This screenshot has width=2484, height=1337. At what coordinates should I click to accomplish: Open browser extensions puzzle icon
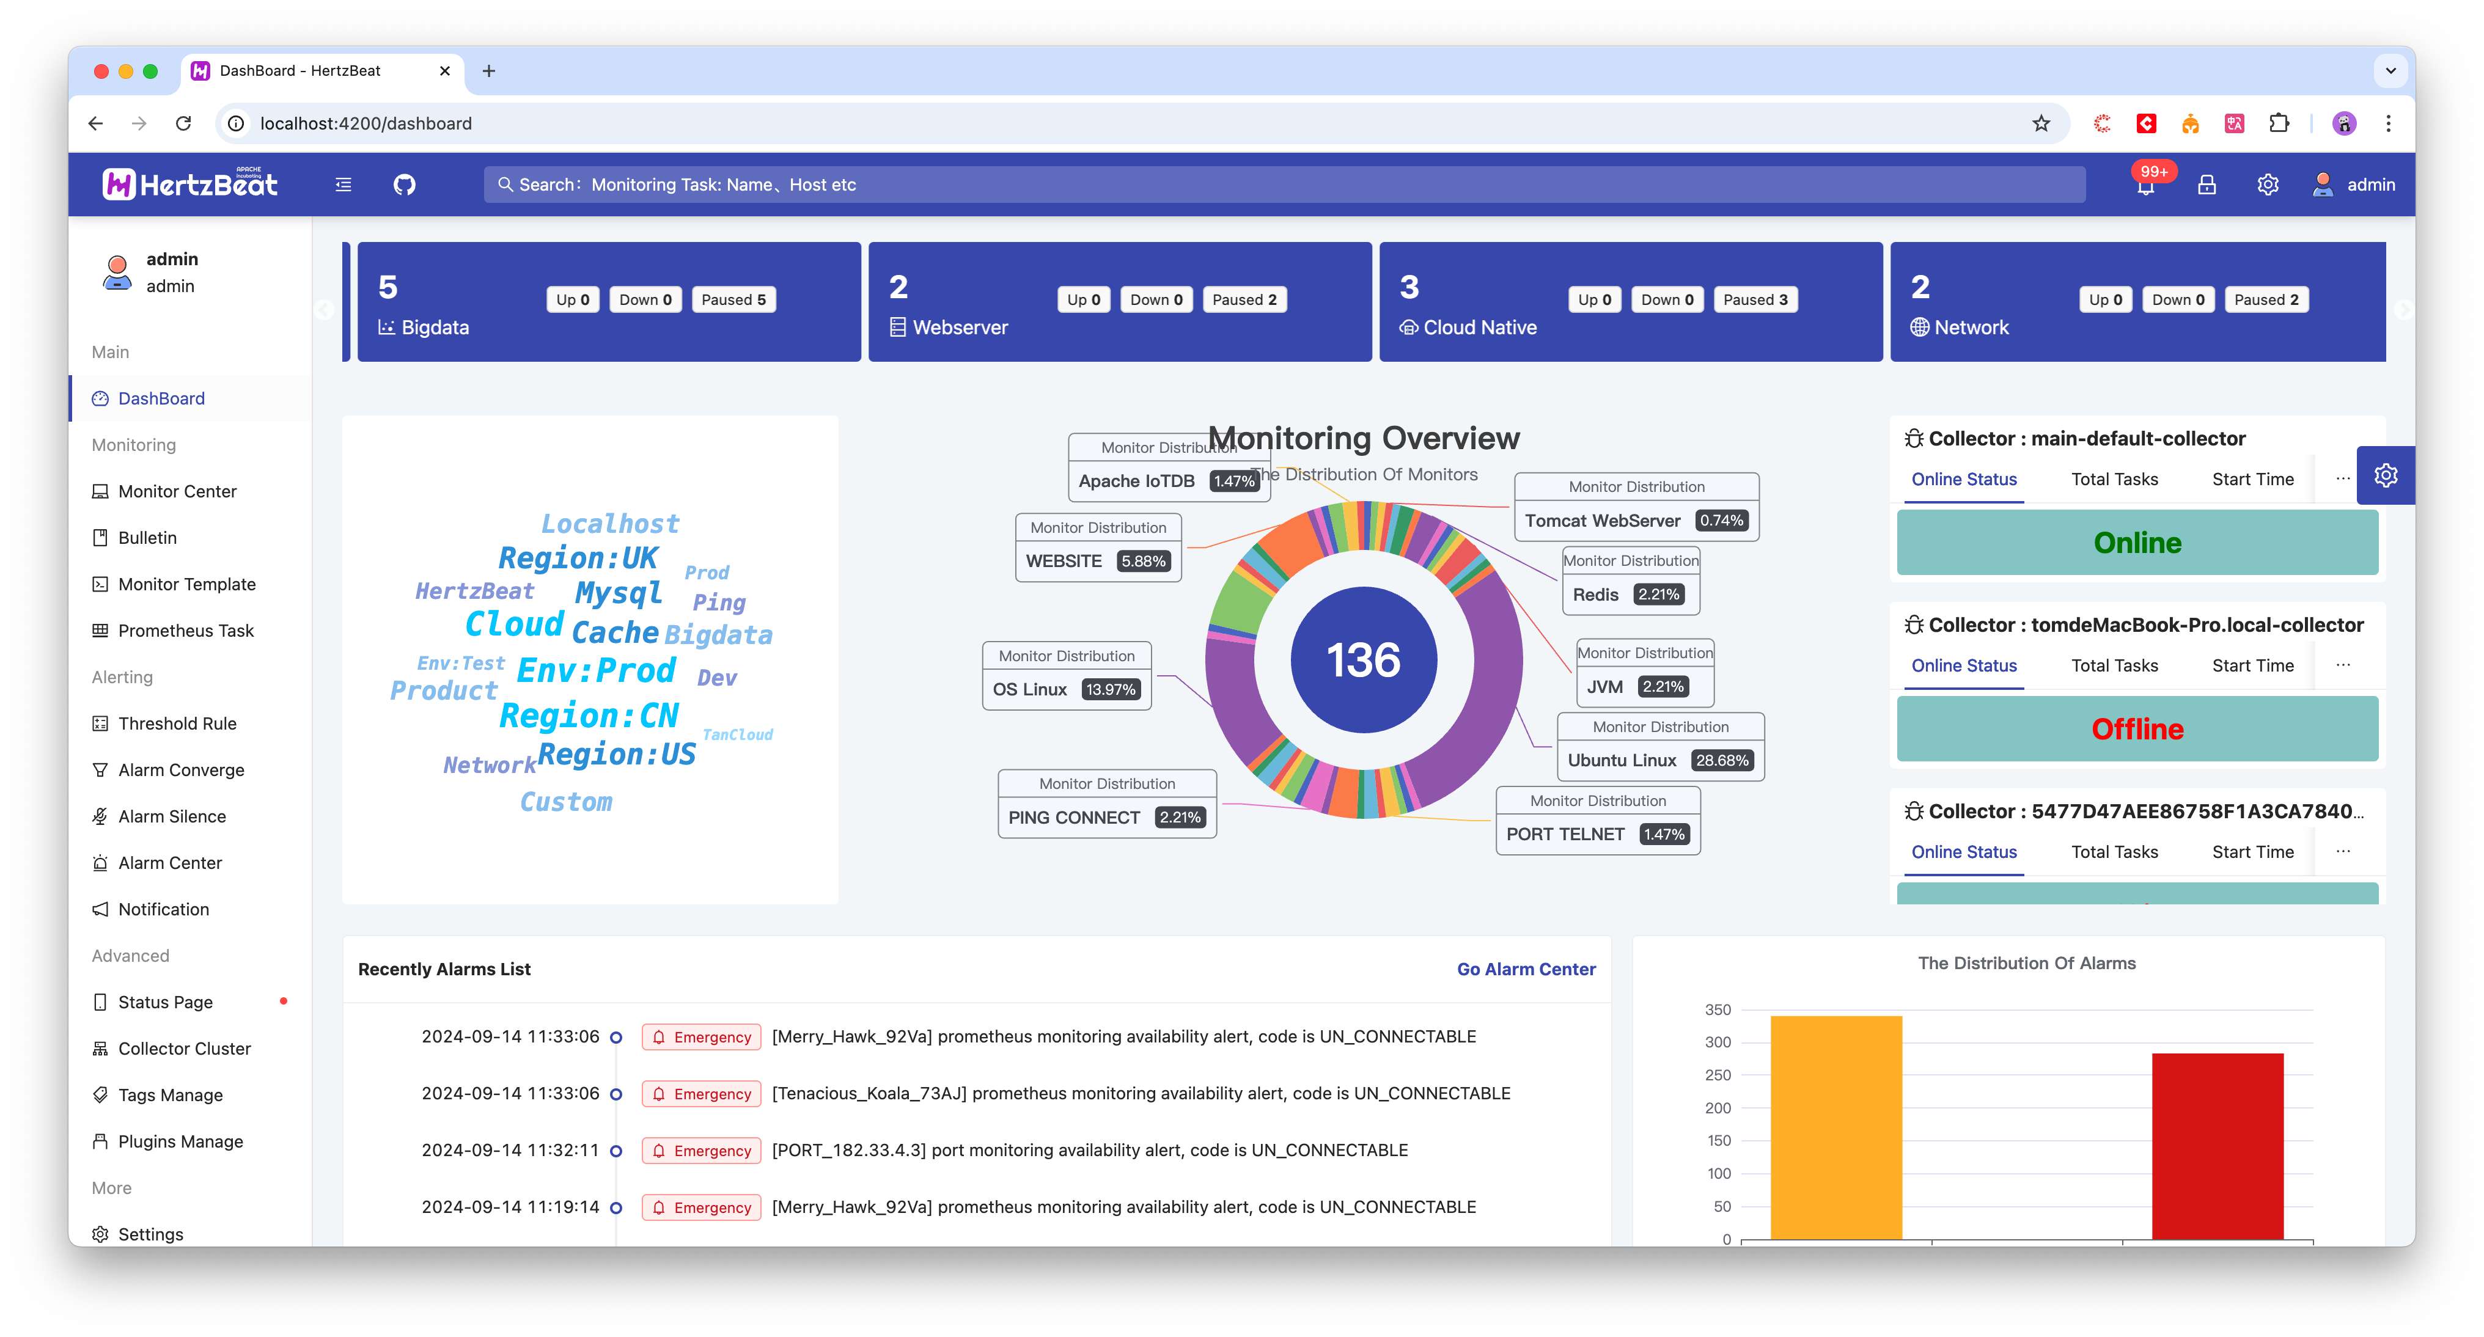2279,123
